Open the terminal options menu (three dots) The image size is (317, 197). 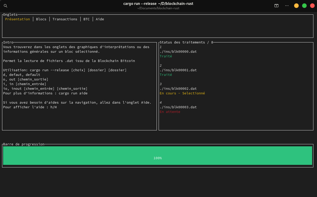click(287, 5)
